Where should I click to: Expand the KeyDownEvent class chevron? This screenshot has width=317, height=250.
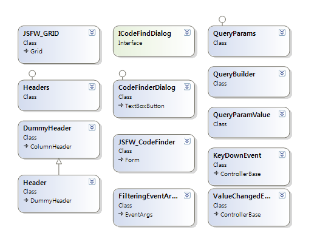282,155
